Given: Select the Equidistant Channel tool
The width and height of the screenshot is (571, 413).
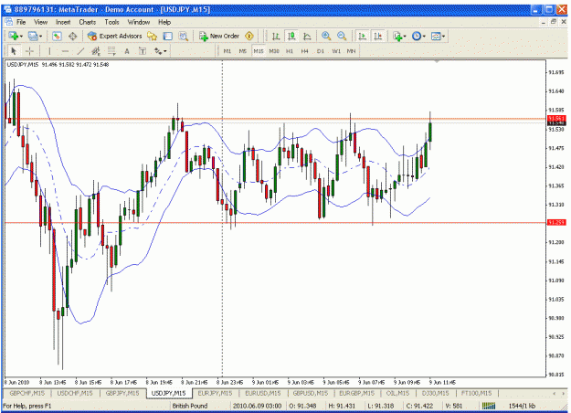Looking at the screenshot, I should click(96, 51).
